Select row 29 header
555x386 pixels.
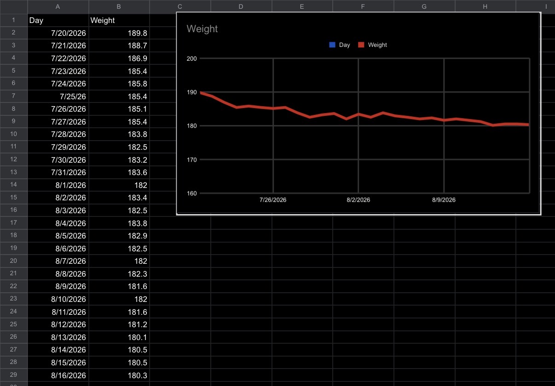(13, 375)
